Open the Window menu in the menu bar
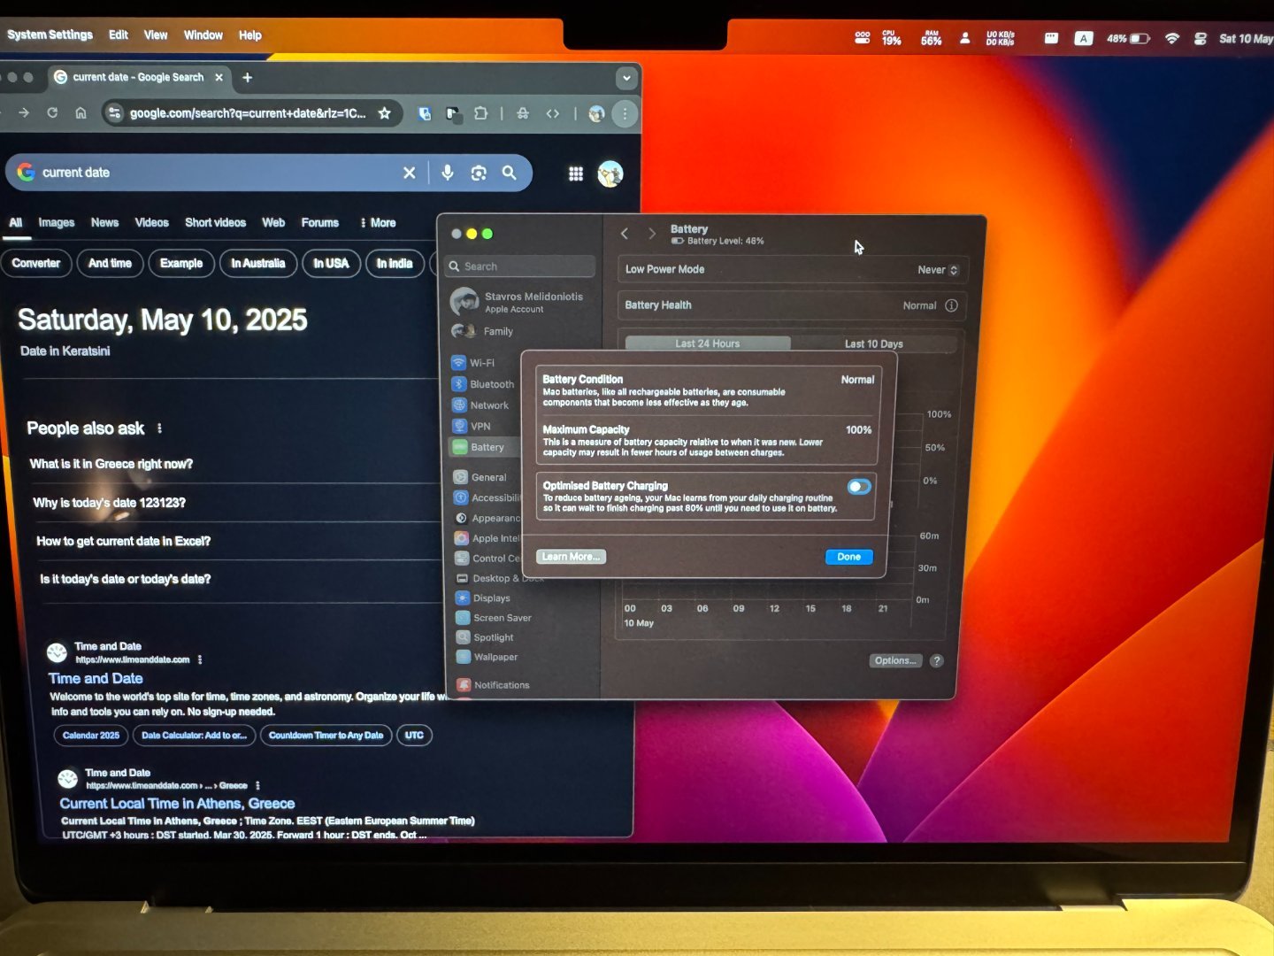 click(203, 35)
